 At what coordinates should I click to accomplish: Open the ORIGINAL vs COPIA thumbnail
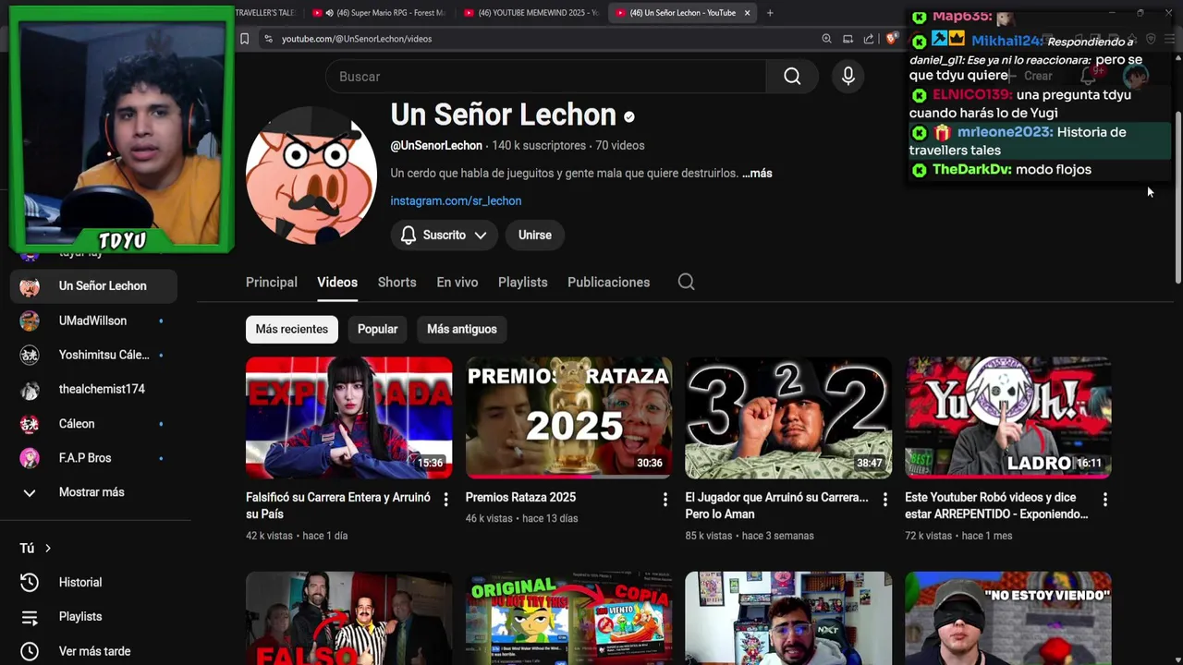[568, 618]
